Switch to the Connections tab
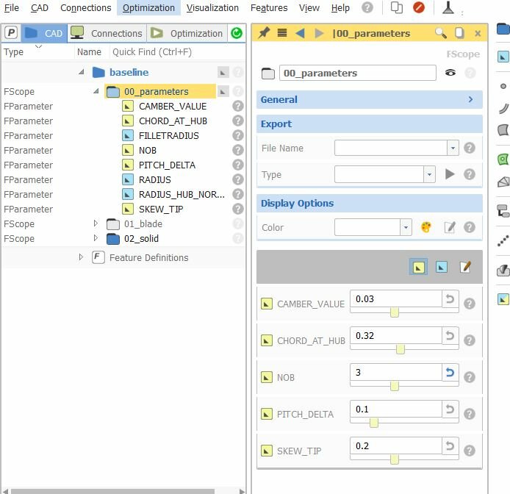Screen dimensions: 510x494 (107, 33)
